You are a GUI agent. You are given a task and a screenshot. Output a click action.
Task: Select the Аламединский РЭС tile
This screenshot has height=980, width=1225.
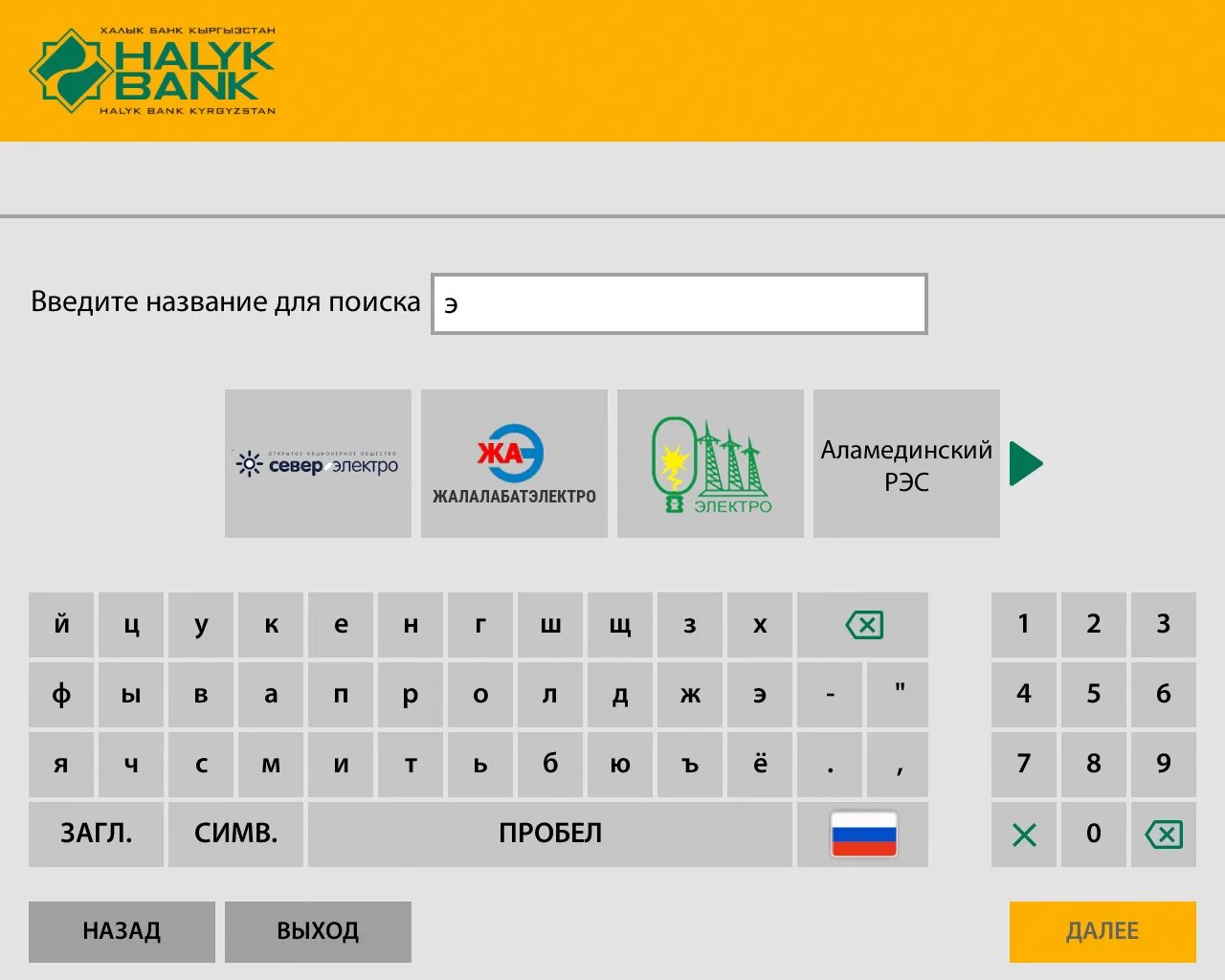point(906,463)
